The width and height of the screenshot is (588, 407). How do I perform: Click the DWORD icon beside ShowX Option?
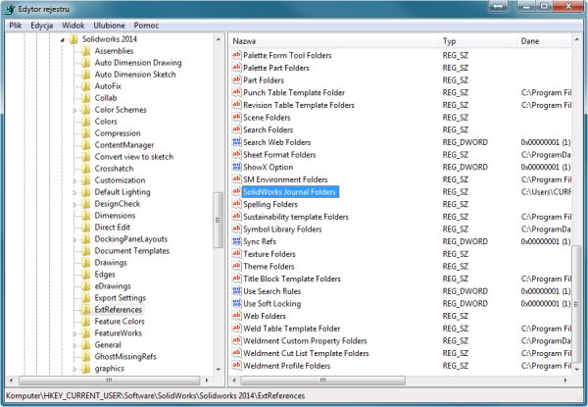pyautogui.click(x=236, y=167)
